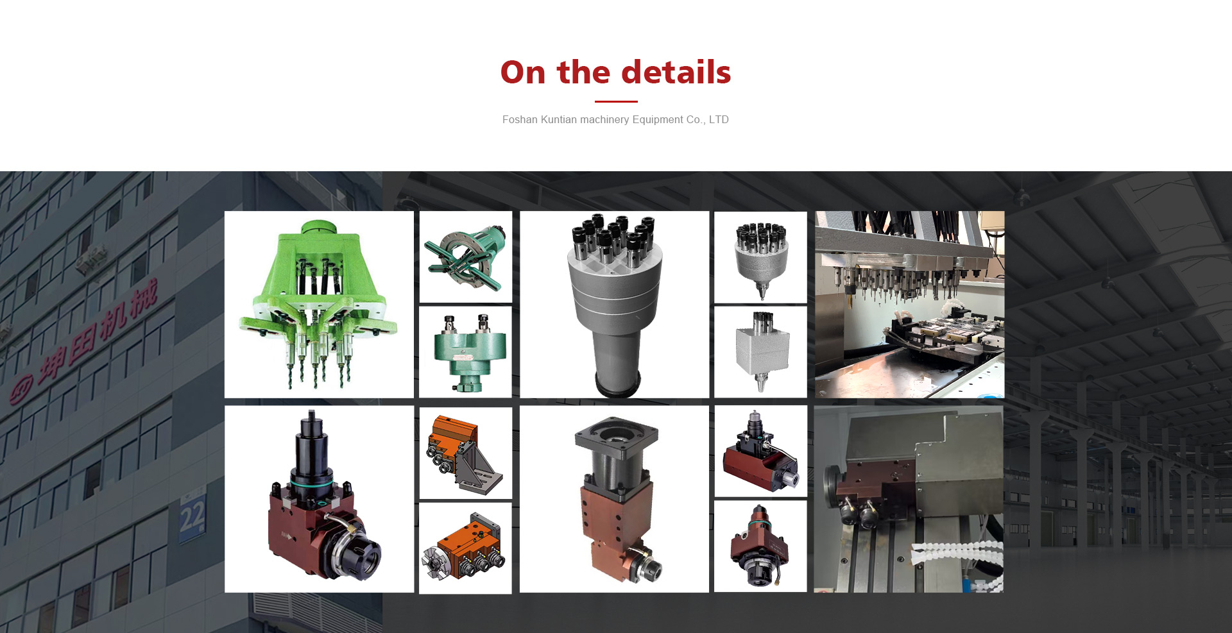Click the 'Foshan Kuntian machinery Equipment Co., LTD' subtitle
Viewport: 1232px width, 633px height.
click(615, 119)
